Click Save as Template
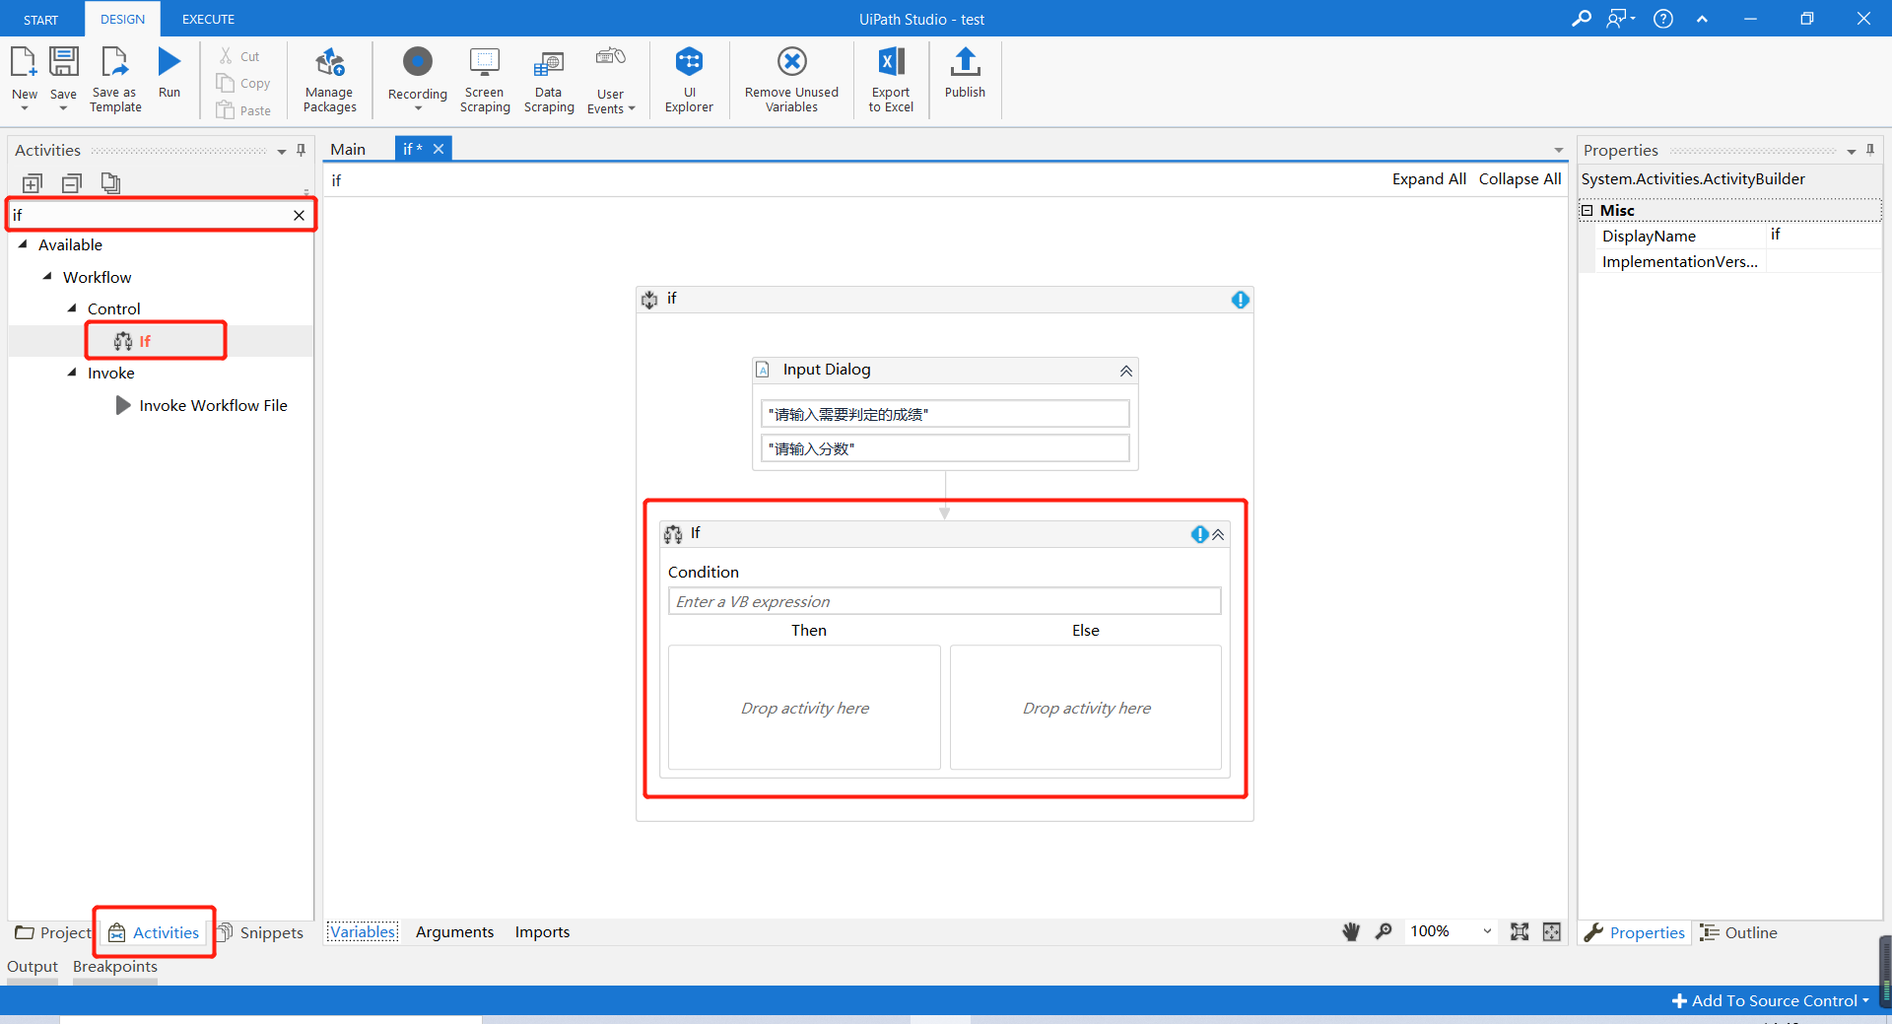 113,79
